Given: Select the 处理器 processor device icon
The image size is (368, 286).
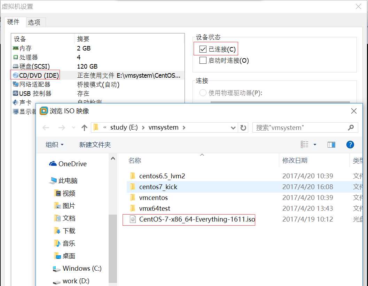Looking at the screenshot, I should pos(15,57).
